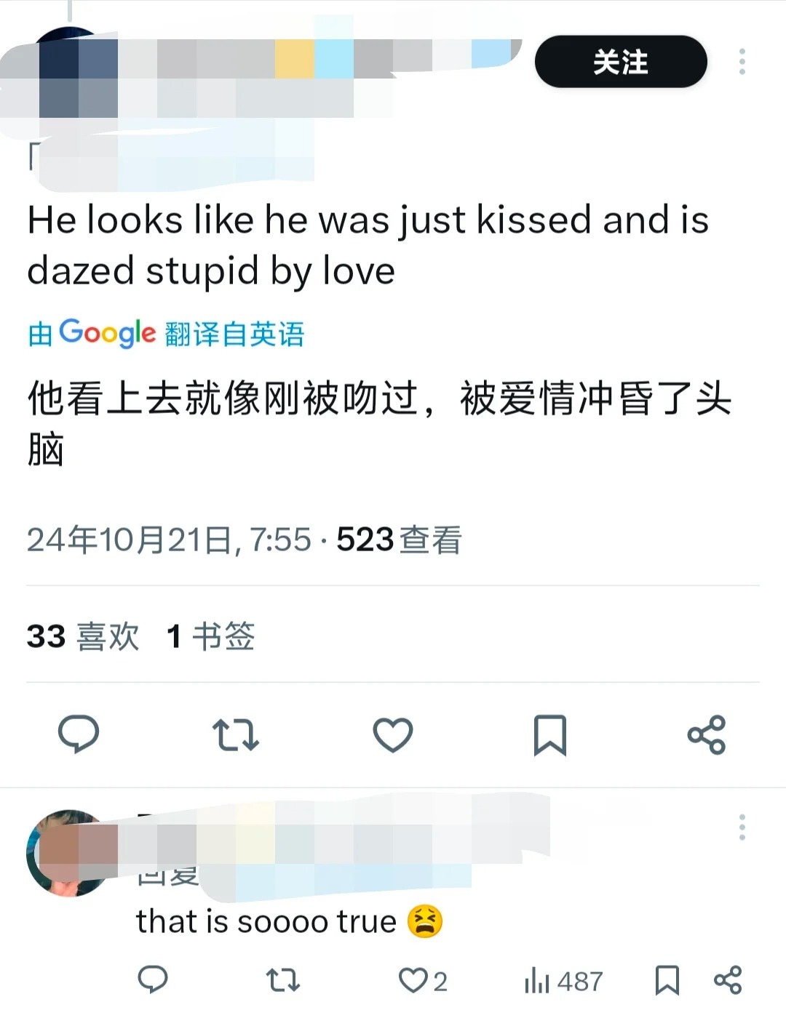Open the commenter's profile avatar
The height and width of the screenshot is (1018, 786).
(x=69, y=853)
